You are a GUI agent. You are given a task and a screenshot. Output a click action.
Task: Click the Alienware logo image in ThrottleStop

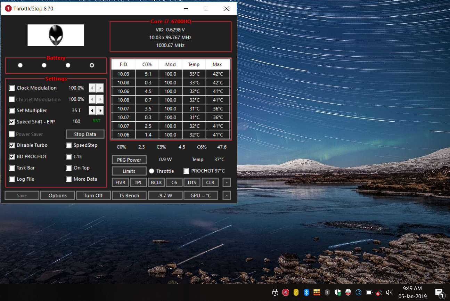point(56,35)
